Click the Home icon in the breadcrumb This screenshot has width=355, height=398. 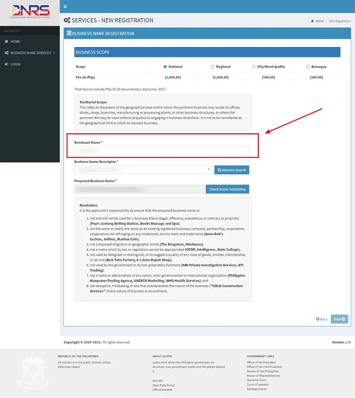pos(314,21)
